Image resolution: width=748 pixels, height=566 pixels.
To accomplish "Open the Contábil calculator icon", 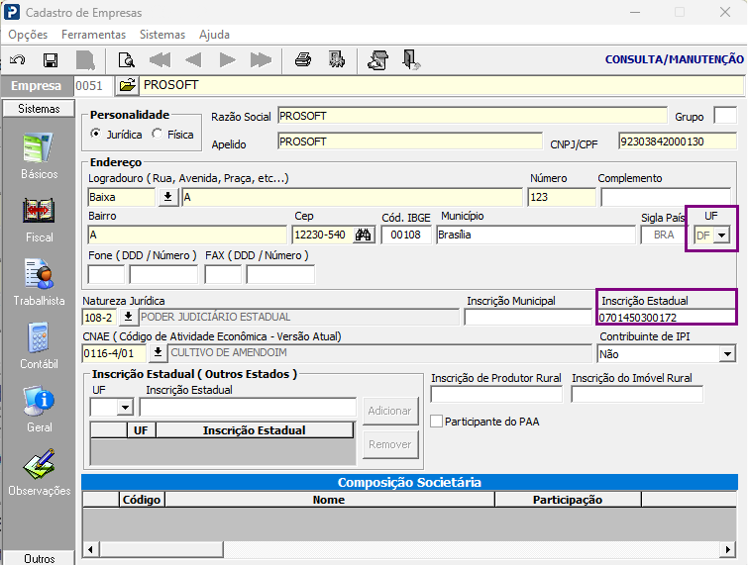I will click(39, 337).
